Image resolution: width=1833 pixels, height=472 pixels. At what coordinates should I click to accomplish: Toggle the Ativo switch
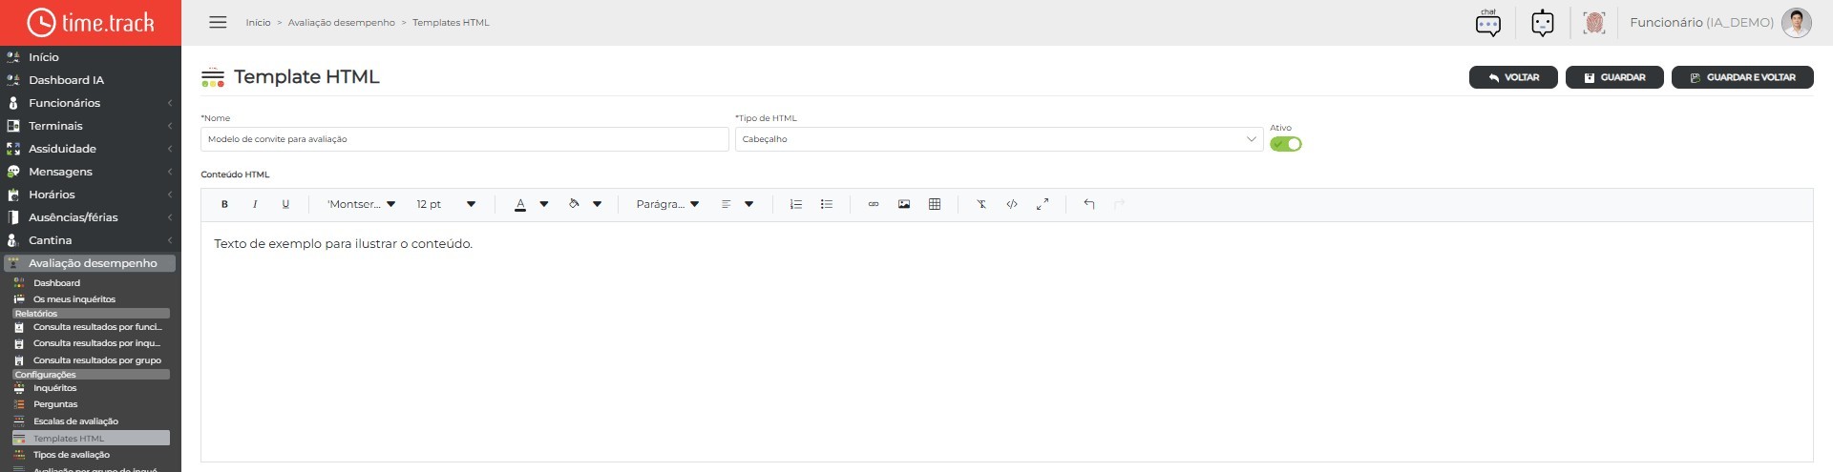pyautogui.click(x=1286, y=144)
